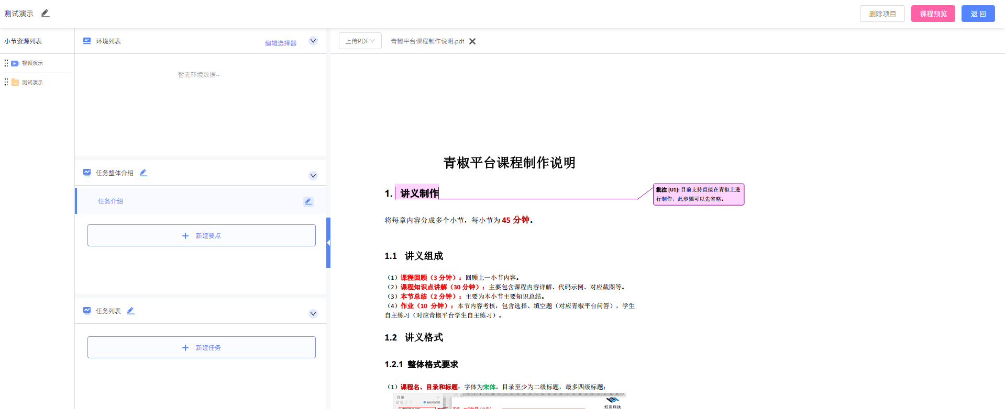Image resolution: width=1005 pixels, height=409 pixels.
Task: Select the 任务介绍 row
Action: (x=201, y=201)
